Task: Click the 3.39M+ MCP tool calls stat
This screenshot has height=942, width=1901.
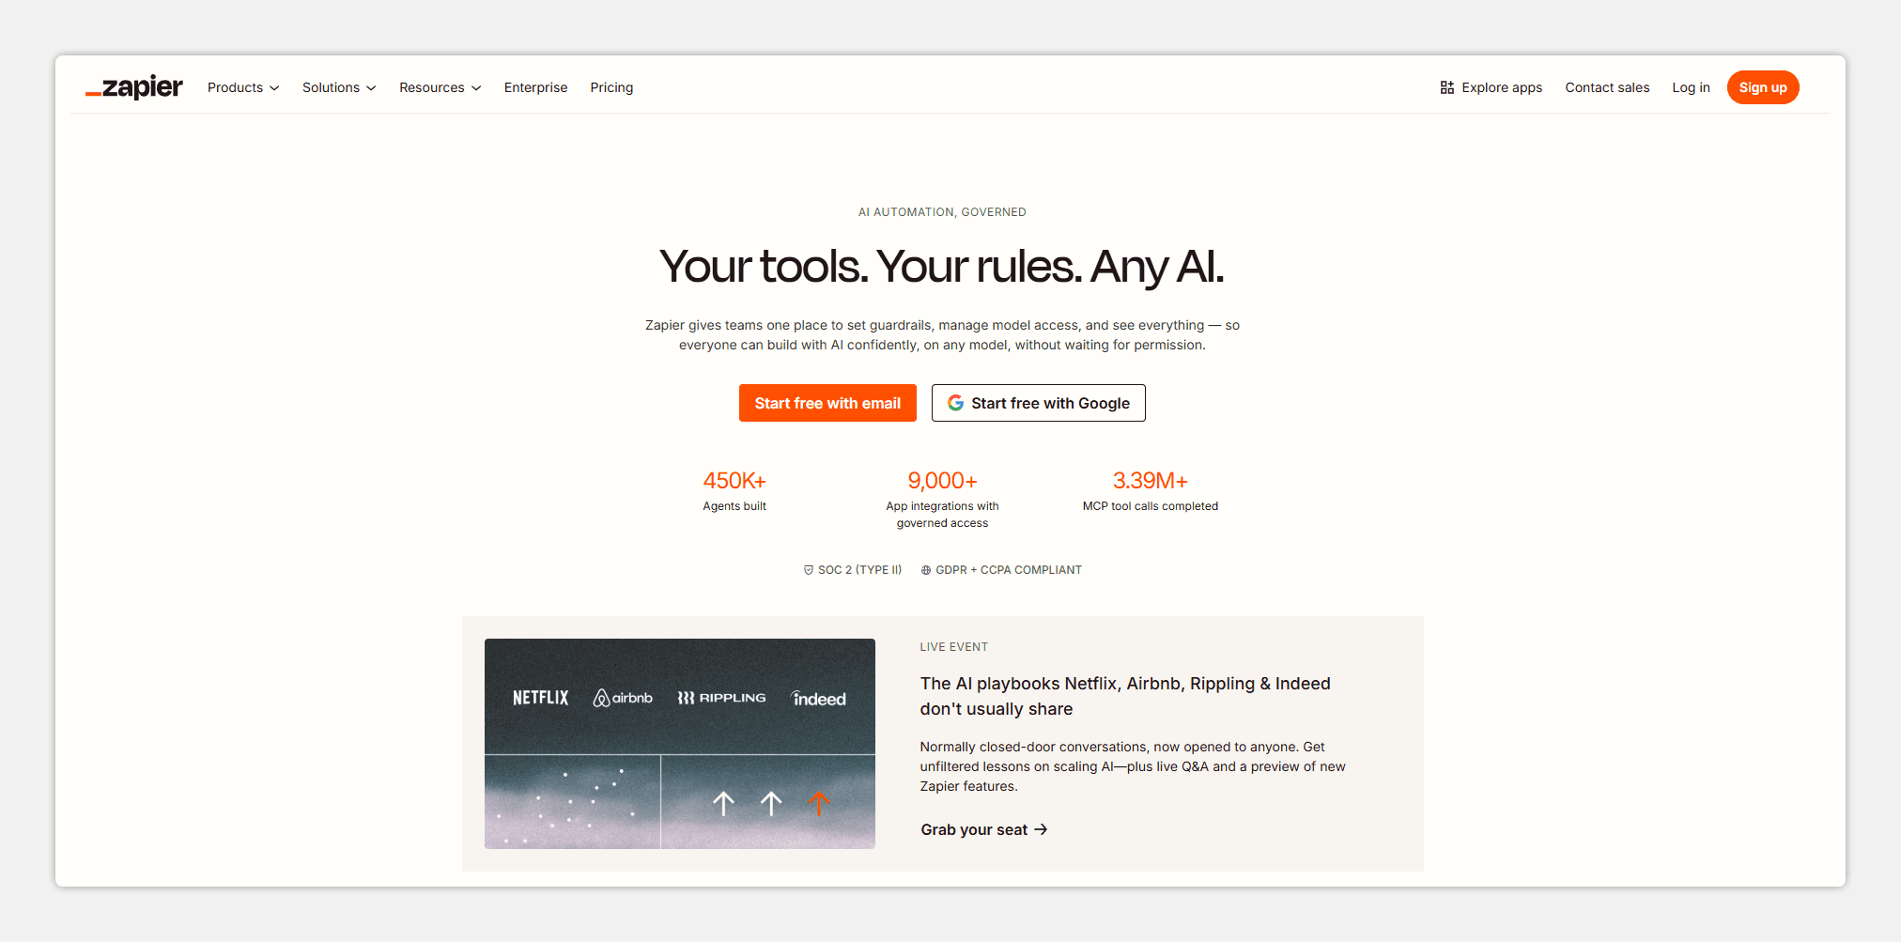Action: coord(1151,490)
